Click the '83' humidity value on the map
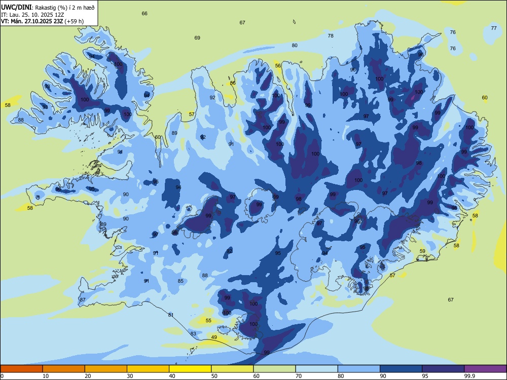Image resolution: width=507 pixels, height=380 pixels. coord(193,333)
